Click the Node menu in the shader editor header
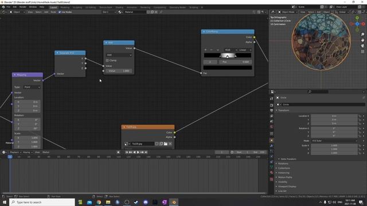367x206 pixels. point(53,12)
